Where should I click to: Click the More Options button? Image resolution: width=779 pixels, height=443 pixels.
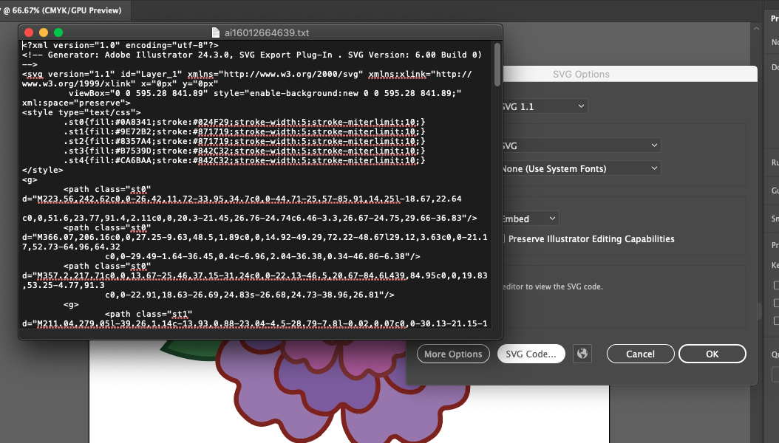453,354
